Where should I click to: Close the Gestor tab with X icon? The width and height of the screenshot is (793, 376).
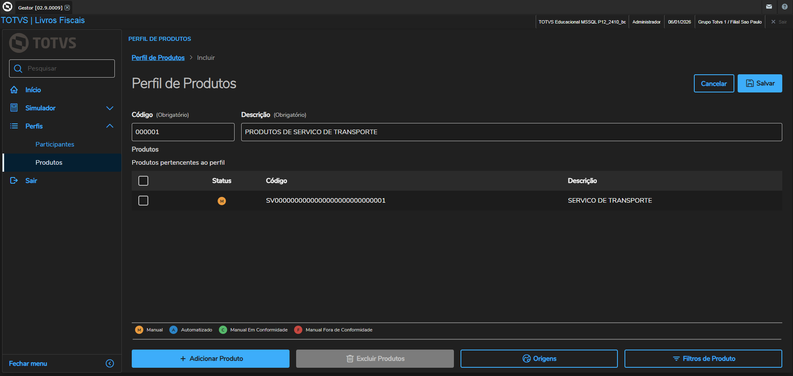(x=67, y=7)
